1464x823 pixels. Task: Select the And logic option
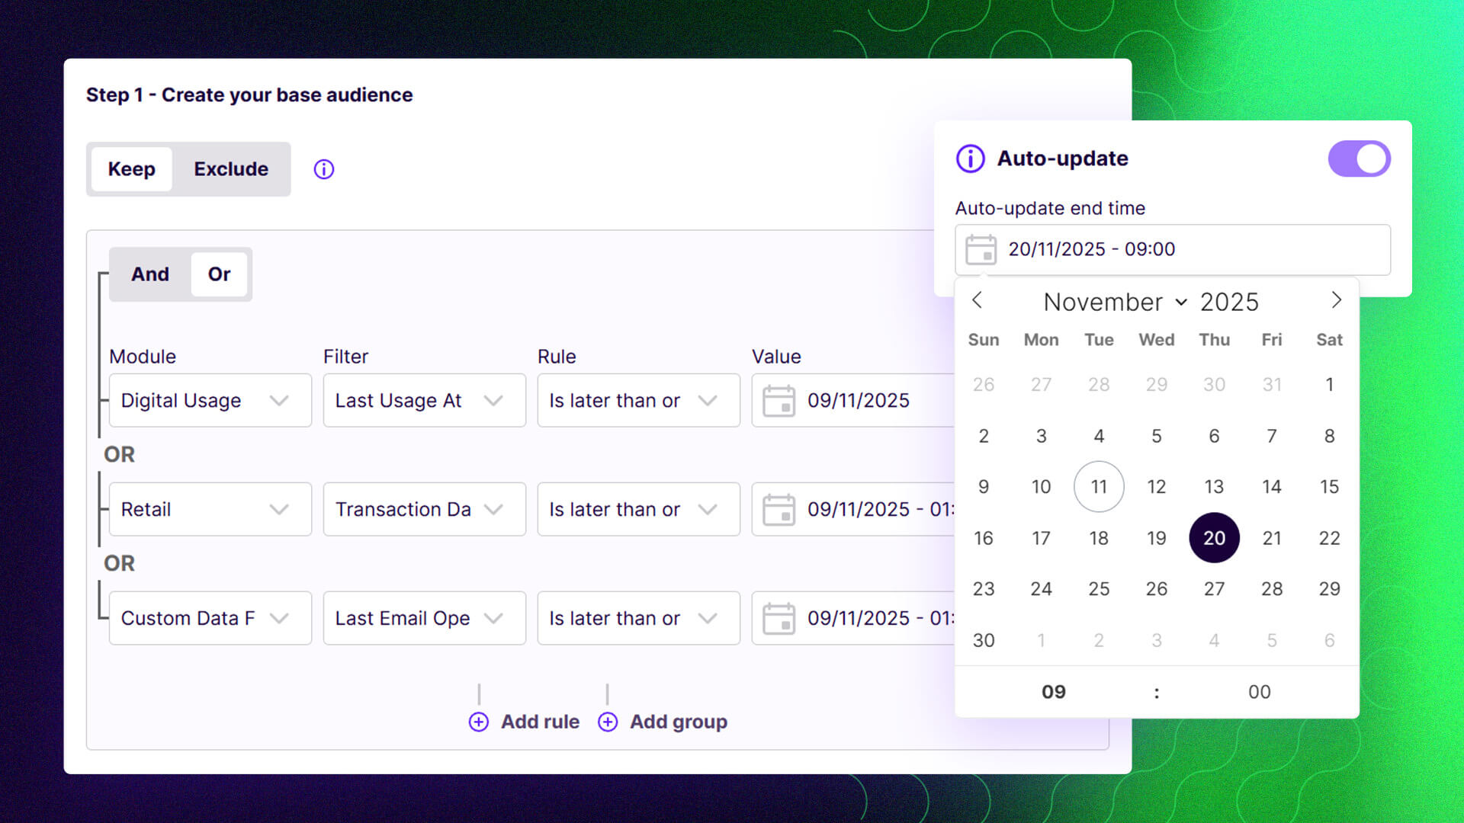pos(150,274)
